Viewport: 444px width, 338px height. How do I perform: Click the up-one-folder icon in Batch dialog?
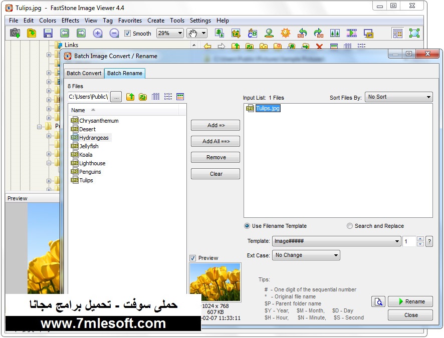[x=130, y=97]
